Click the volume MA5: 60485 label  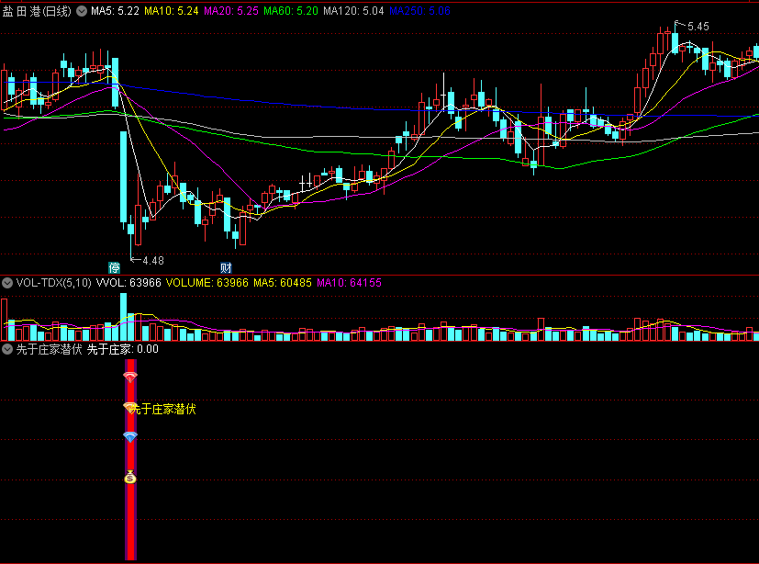(283, 283)
